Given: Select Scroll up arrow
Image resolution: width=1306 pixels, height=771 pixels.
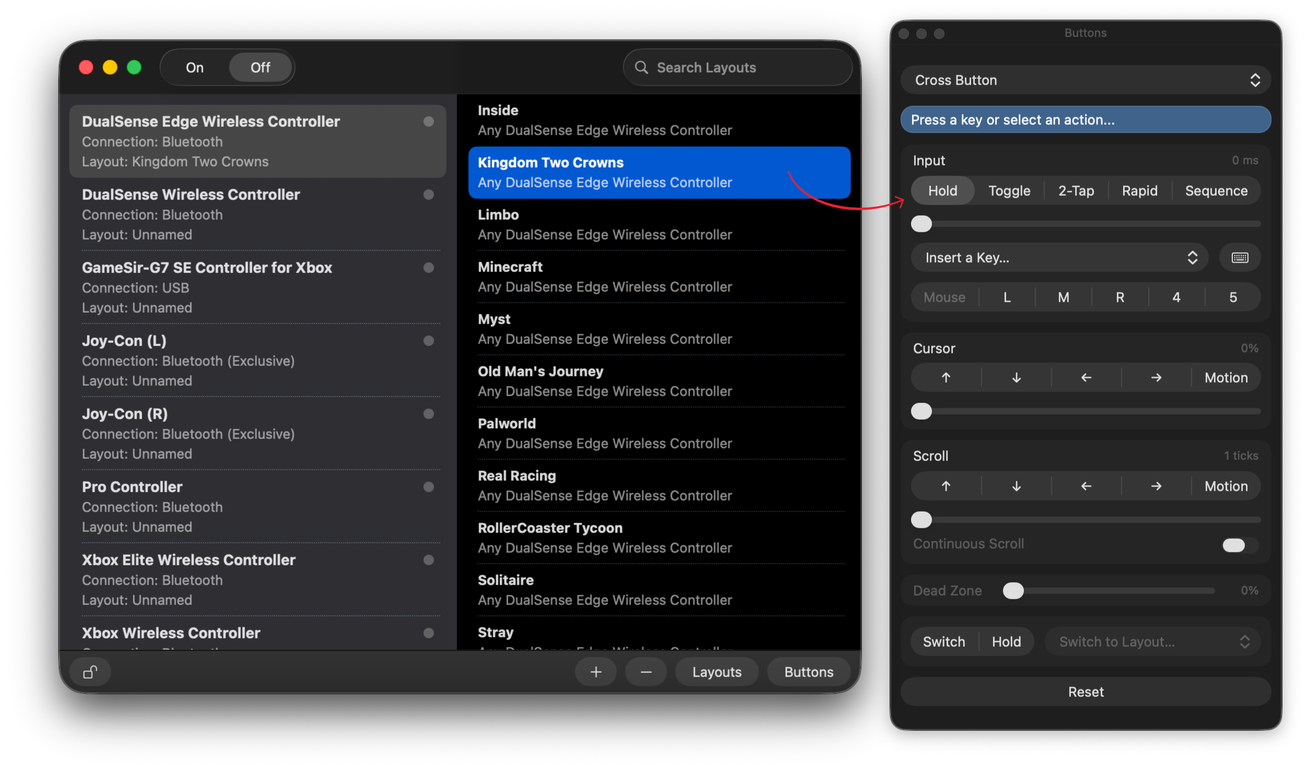Looking at the screenshot, I should [x=946, y=486].
